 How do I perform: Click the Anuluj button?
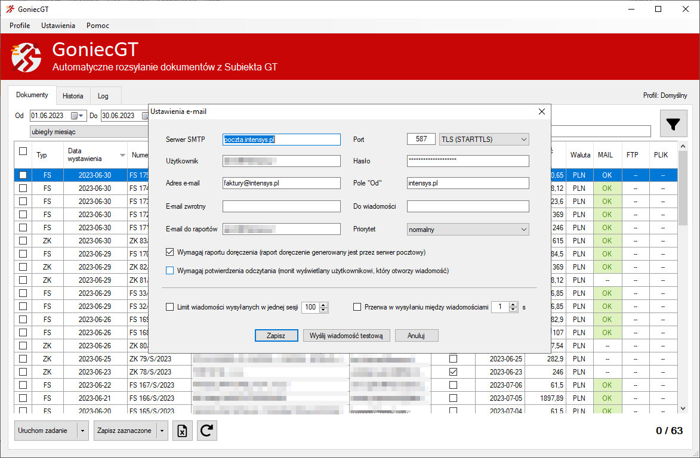pos(416,335)
